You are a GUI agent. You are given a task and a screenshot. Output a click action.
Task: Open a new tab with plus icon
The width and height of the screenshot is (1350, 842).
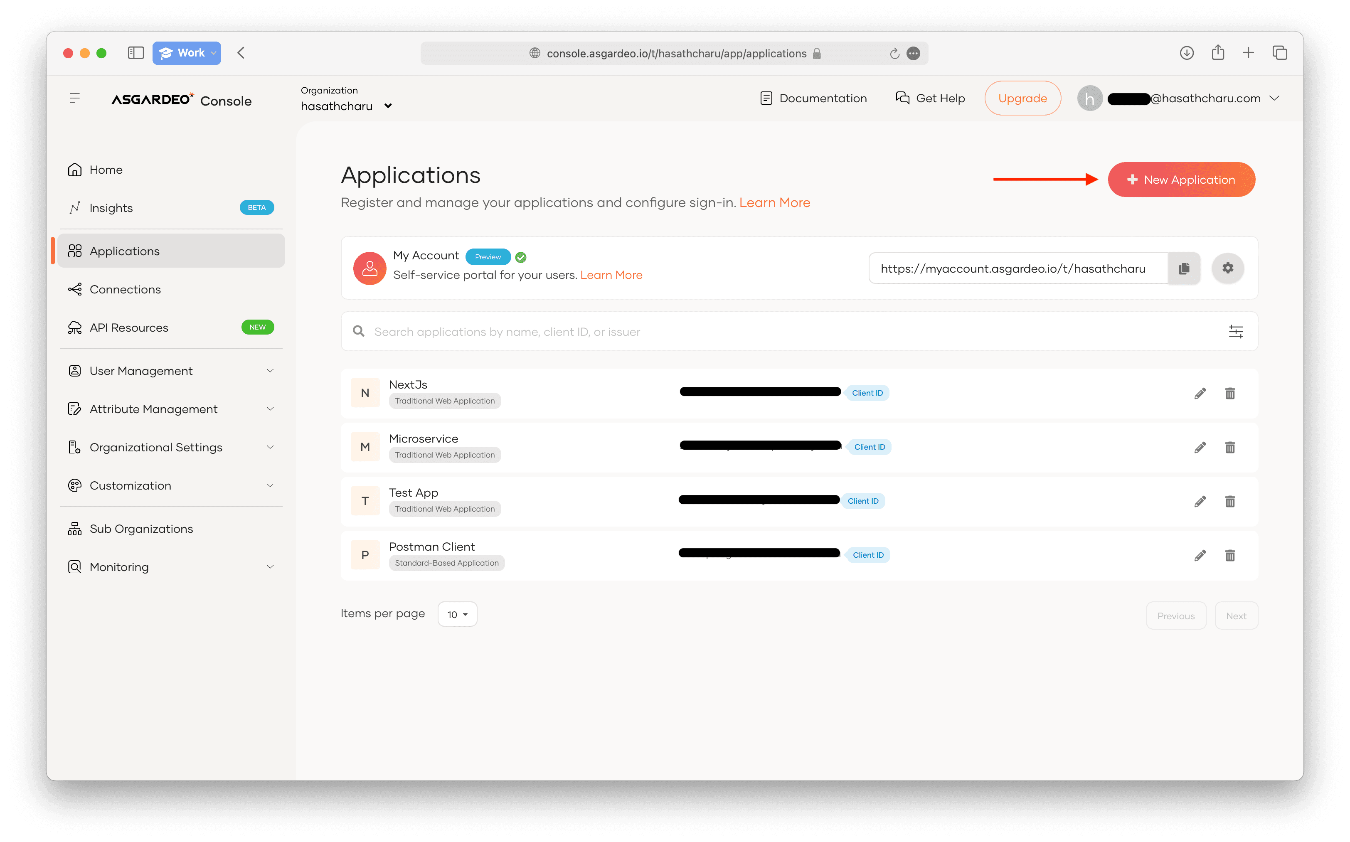click(1248, 53)
